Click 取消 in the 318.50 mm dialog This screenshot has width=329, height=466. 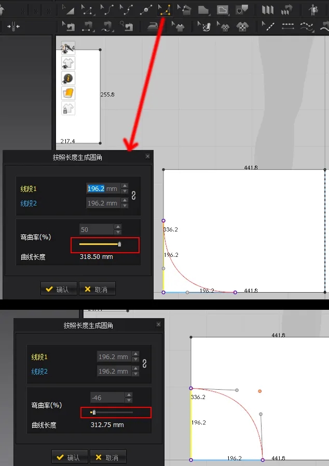click(x=97, y=289)
